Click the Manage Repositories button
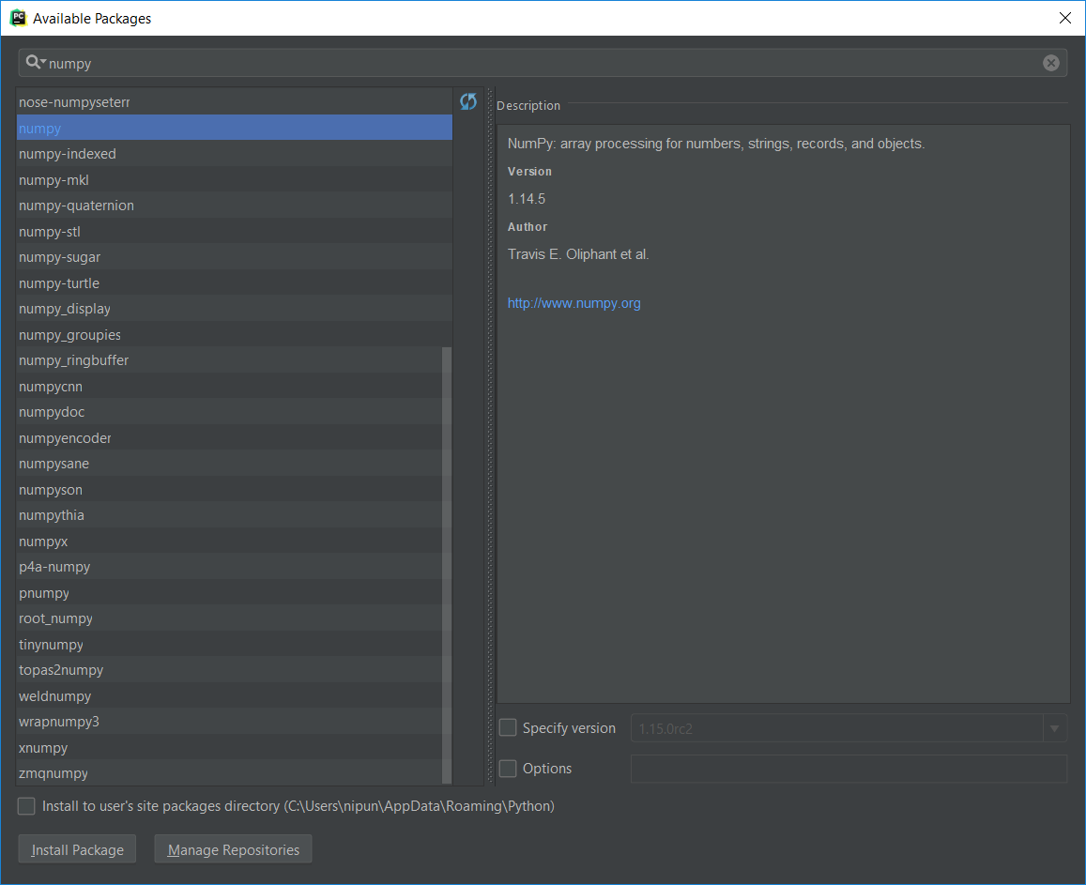1086x885 pixels. (233, 849)
